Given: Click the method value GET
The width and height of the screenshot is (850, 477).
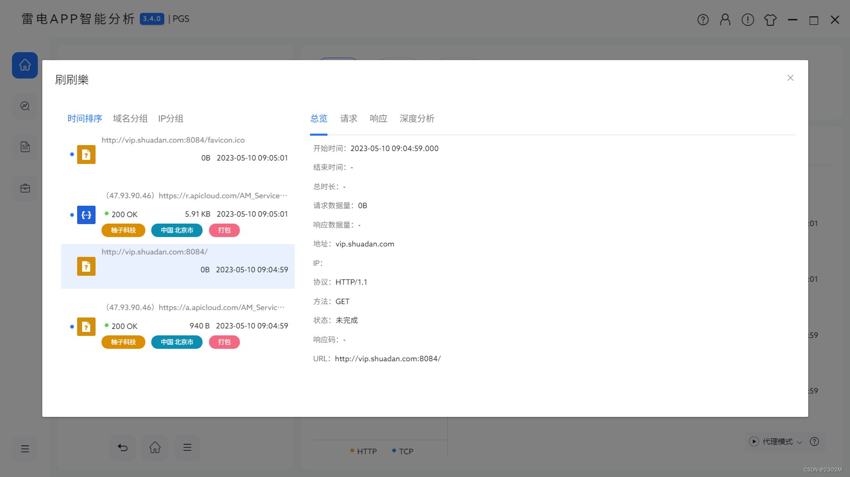Looking at the screenshot, I should click(342, 302).
